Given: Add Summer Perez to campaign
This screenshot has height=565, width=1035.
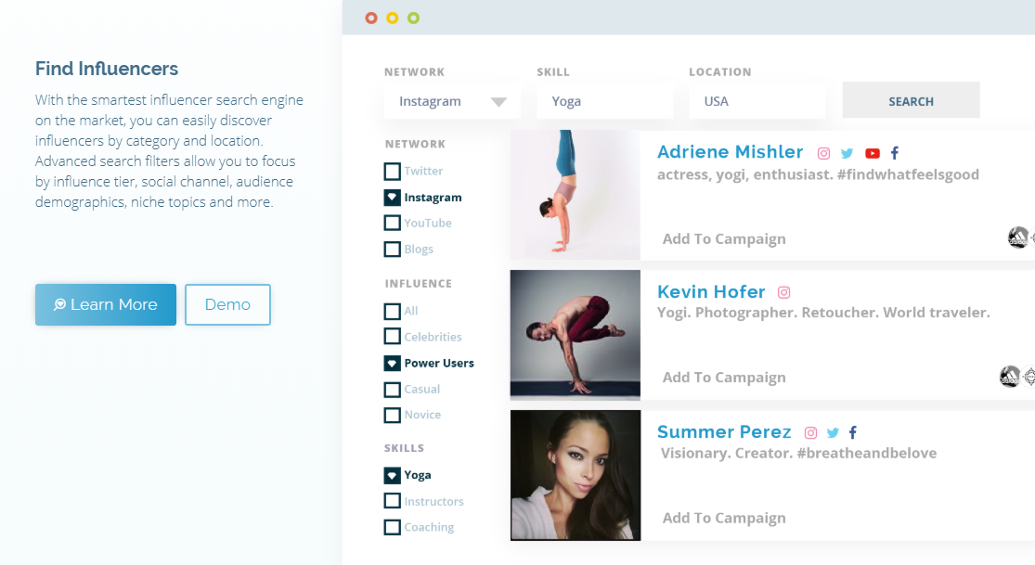Looking at the screenshot, I should coord(724,518).
